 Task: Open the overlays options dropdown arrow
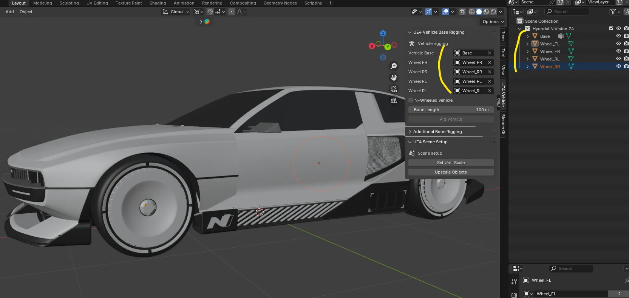coord(453,12)
